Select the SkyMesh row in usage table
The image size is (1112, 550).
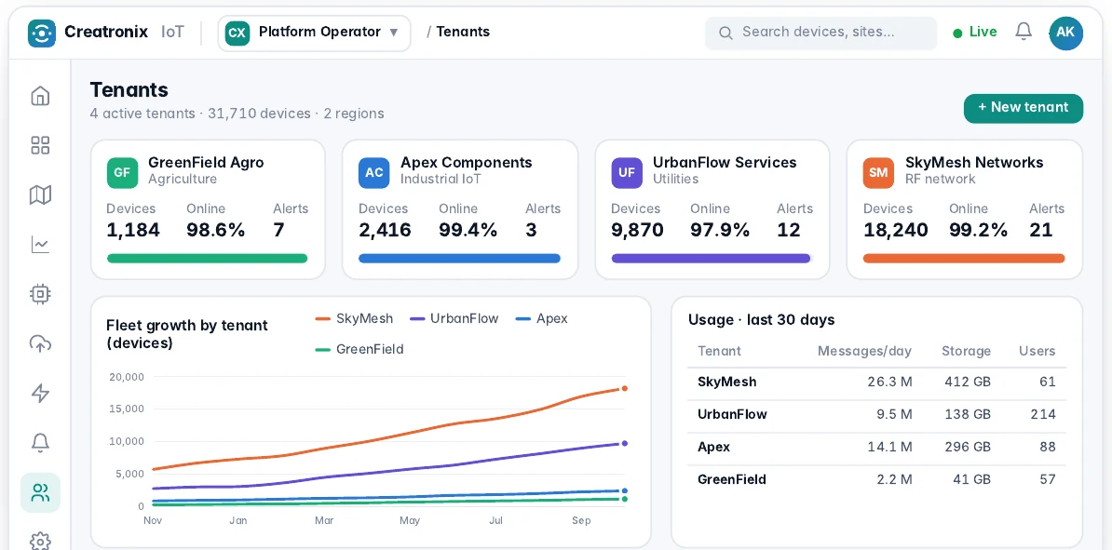[876, 382]
